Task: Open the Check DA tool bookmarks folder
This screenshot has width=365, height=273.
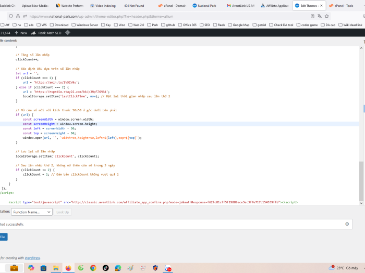Action: click(x=281, y=25)
